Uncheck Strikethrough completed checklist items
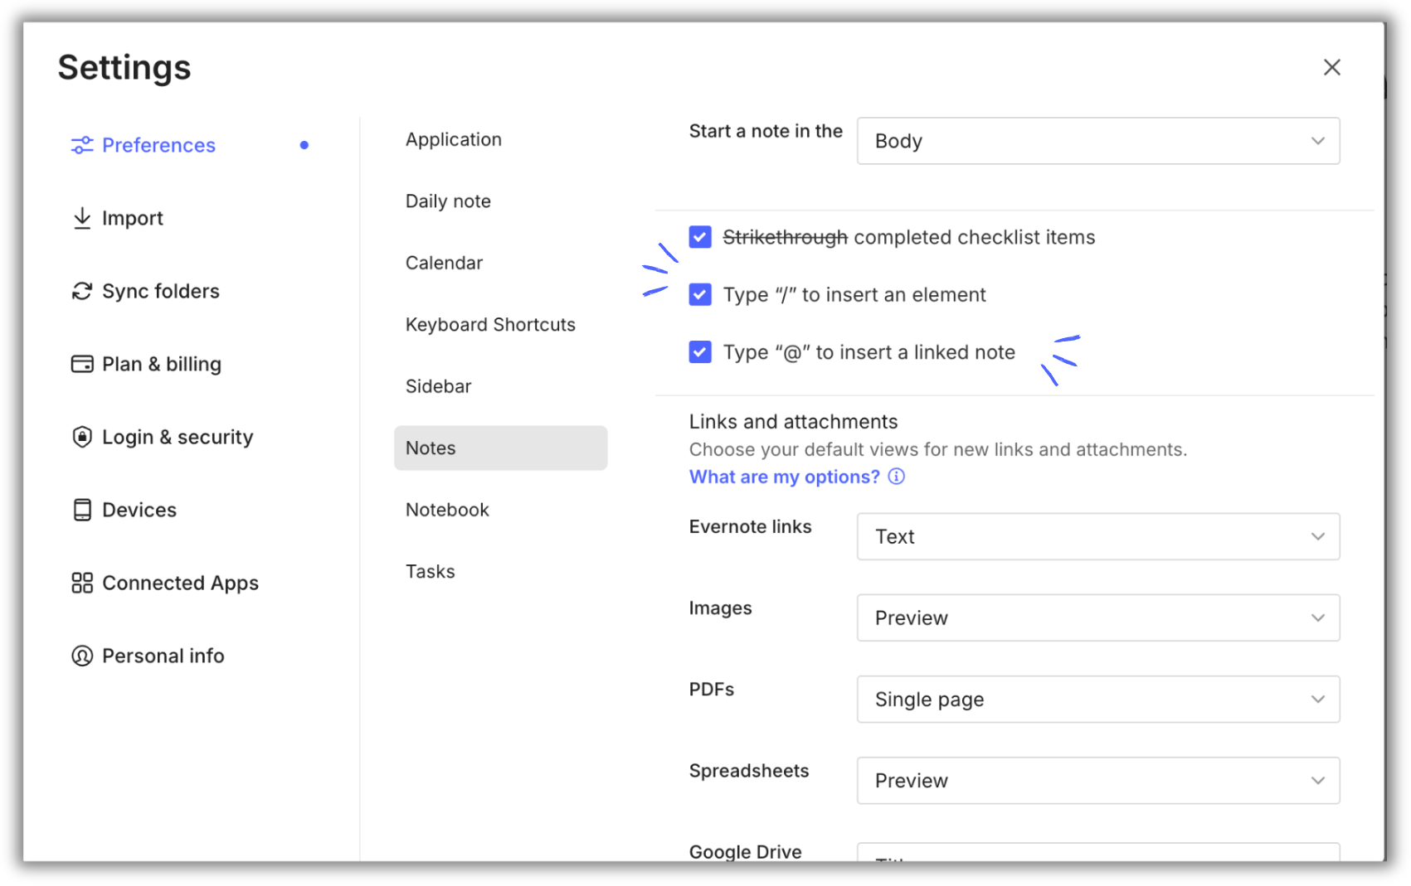This screenshot has width=1411, height=886. (x=699, y=237)
